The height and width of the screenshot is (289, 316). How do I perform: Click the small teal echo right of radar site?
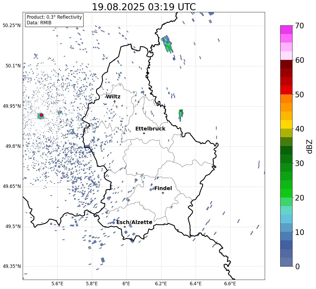pyautogui.click(x=60, y=112)
